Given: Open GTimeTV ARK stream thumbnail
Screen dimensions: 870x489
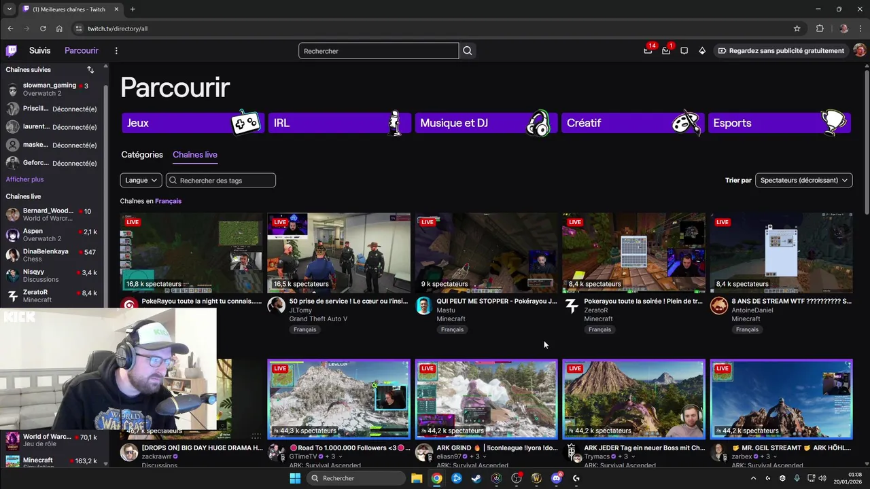Looking at the screenshot, I should pyautogui.click(x=338, y=399).
